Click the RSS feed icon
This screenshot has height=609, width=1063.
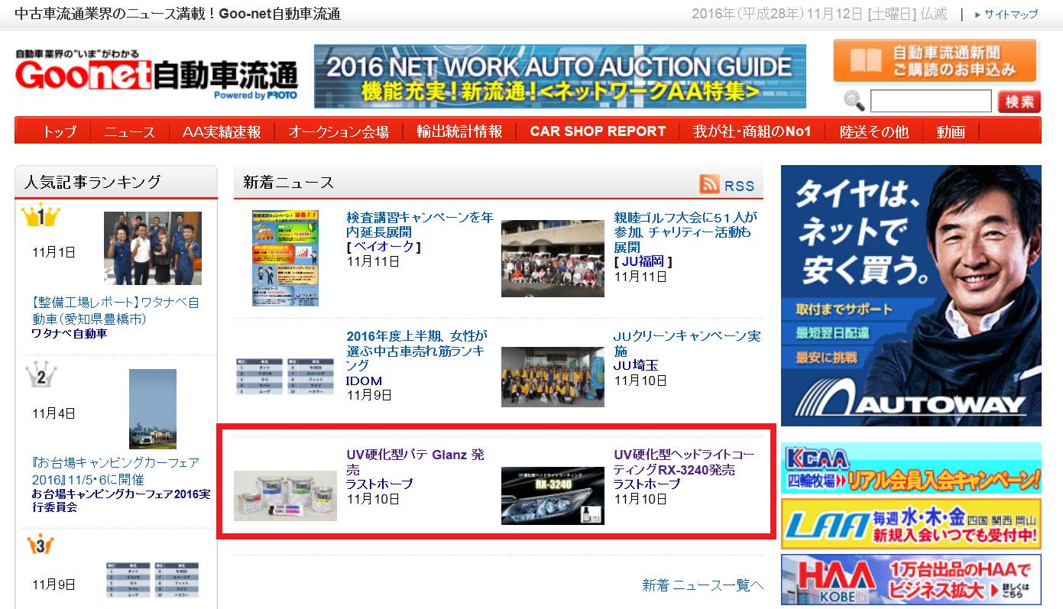708,184
